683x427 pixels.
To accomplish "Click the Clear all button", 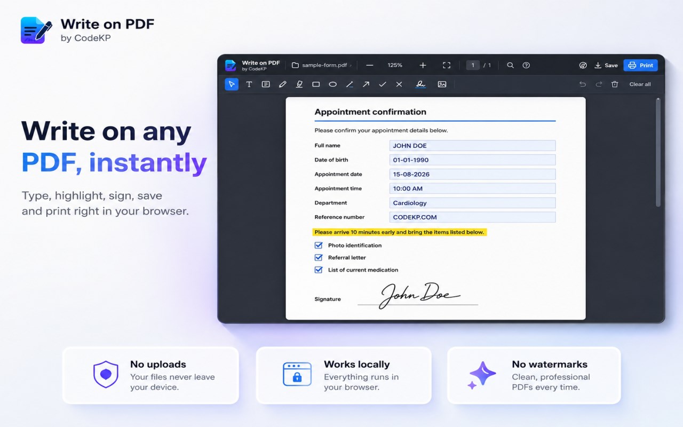I will pyautogui.click(x=640, y=84).
